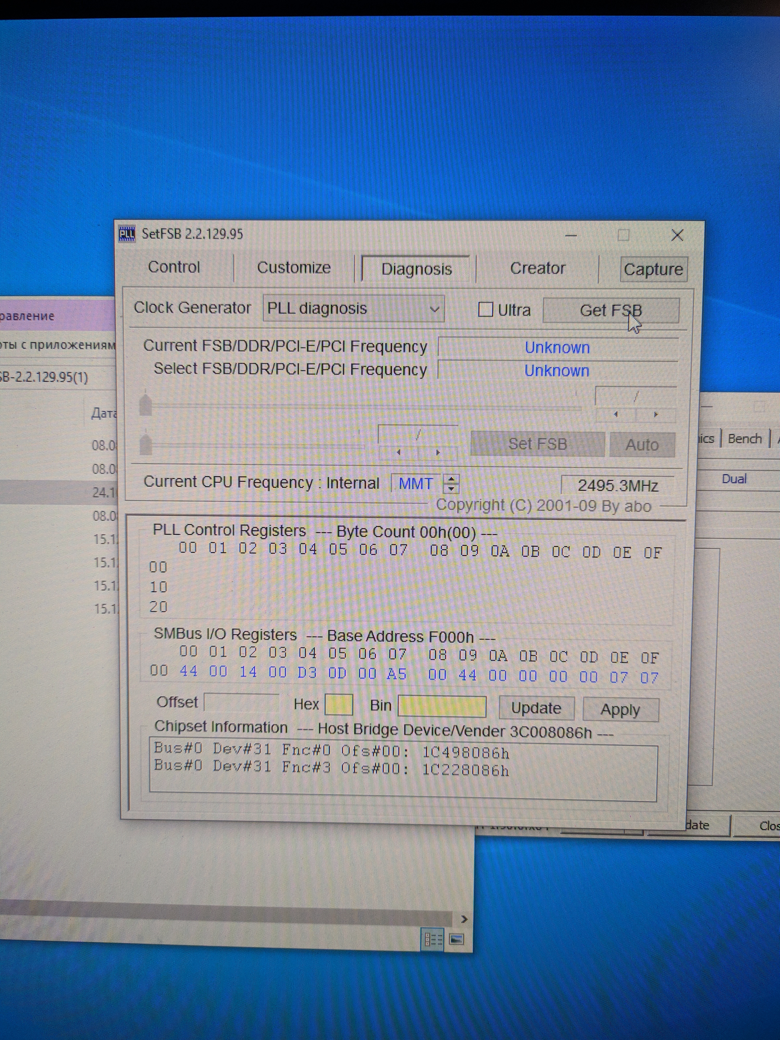Click the MMT spinner down arrow
The height and width of the screenshot is (1040, 780).
[451, 488]
